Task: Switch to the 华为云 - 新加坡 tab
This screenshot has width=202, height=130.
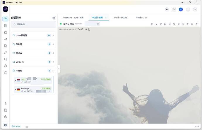Action: [x=120, y=18]
